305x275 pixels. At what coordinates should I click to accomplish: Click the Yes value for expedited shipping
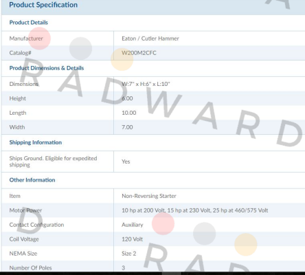[x=126, y=162]
